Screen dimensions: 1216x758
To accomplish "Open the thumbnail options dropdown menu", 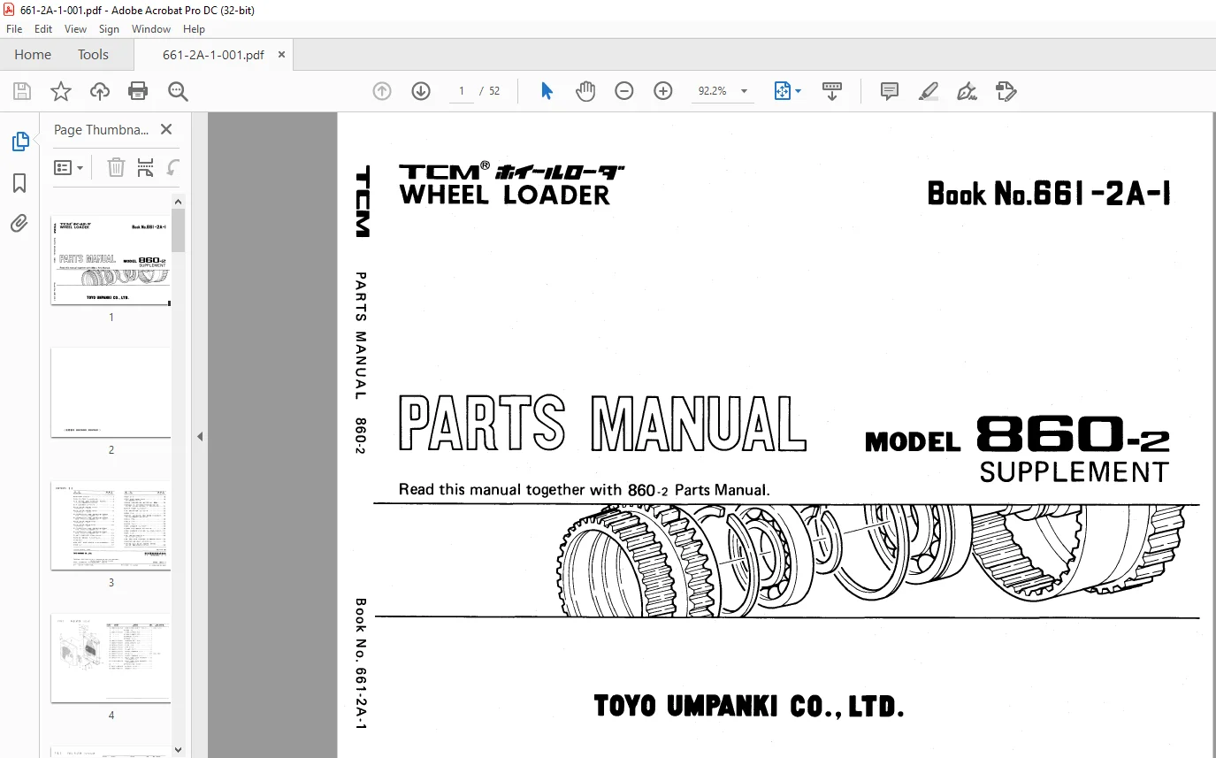I will [x=69, y=167].
